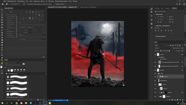Open the Изображение menu
Viewport: 186px width, 105px height.
[x=21, y=1]
